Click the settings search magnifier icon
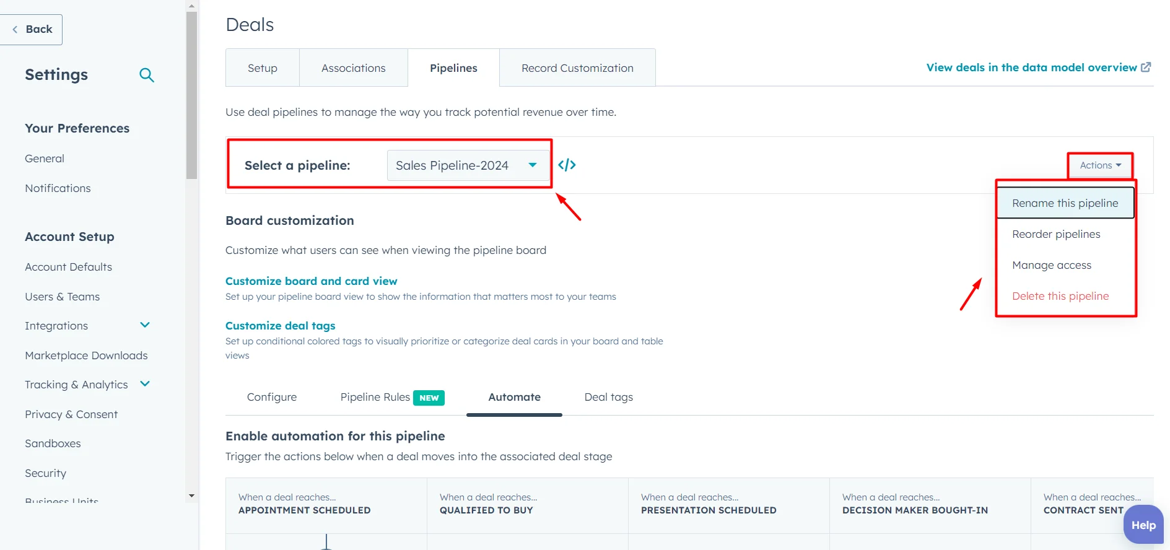Image resolution: width=1170 pixels, height=550 pixels. [147, 75]
